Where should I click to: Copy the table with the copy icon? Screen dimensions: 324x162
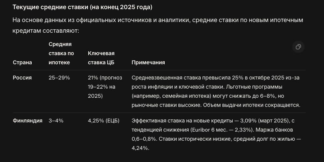click(298, 47)
